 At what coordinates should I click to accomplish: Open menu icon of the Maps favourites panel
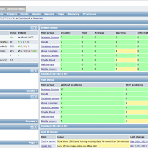click(32, 127)
